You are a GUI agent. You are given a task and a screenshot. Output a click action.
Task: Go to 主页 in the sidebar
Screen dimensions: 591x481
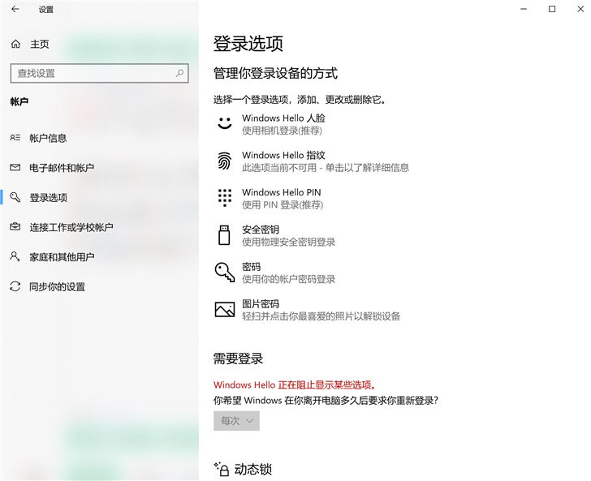point(40,44)
